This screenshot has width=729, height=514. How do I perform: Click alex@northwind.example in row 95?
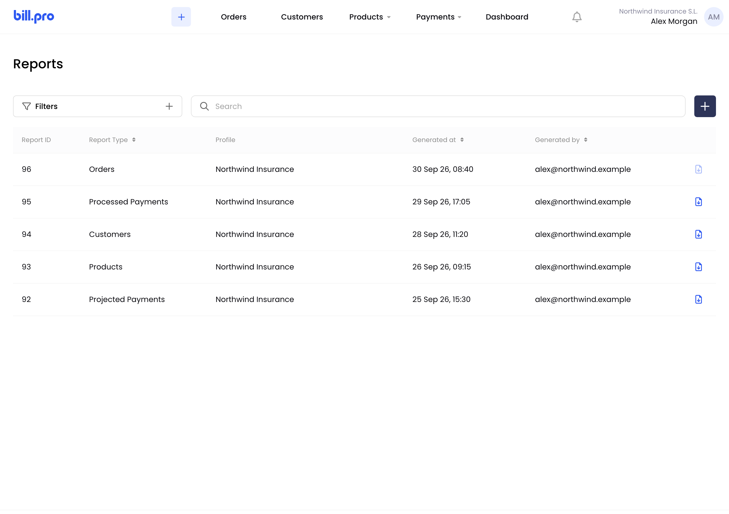(583, 202)
